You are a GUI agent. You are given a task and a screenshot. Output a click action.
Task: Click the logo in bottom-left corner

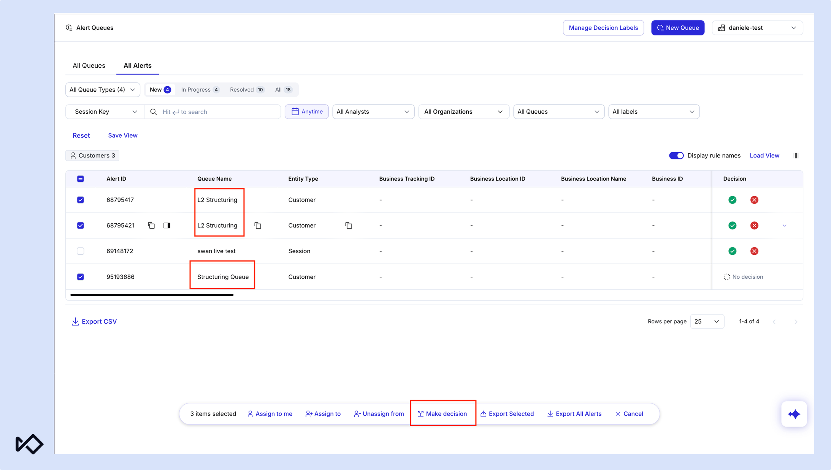(x=29, y=444)
